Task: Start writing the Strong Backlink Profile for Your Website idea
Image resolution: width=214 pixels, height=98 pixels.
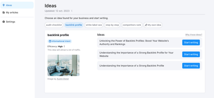Action: (x=191, y=54)
